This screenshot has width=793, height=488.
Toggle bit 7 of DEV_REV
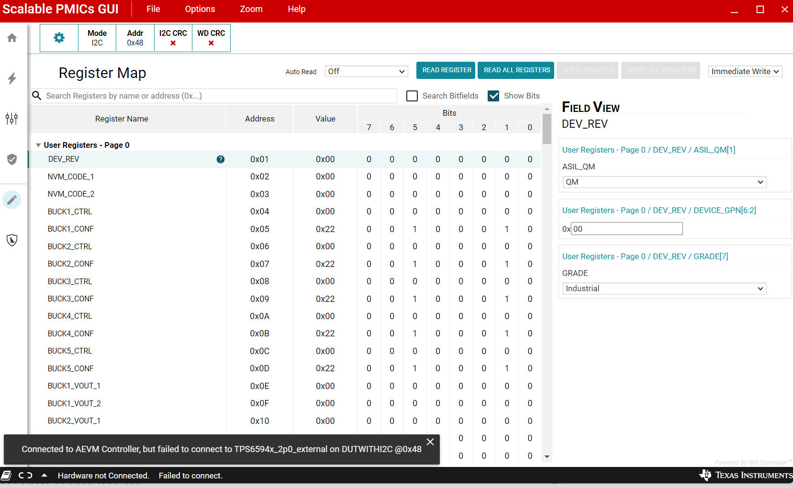pos(369,159)
